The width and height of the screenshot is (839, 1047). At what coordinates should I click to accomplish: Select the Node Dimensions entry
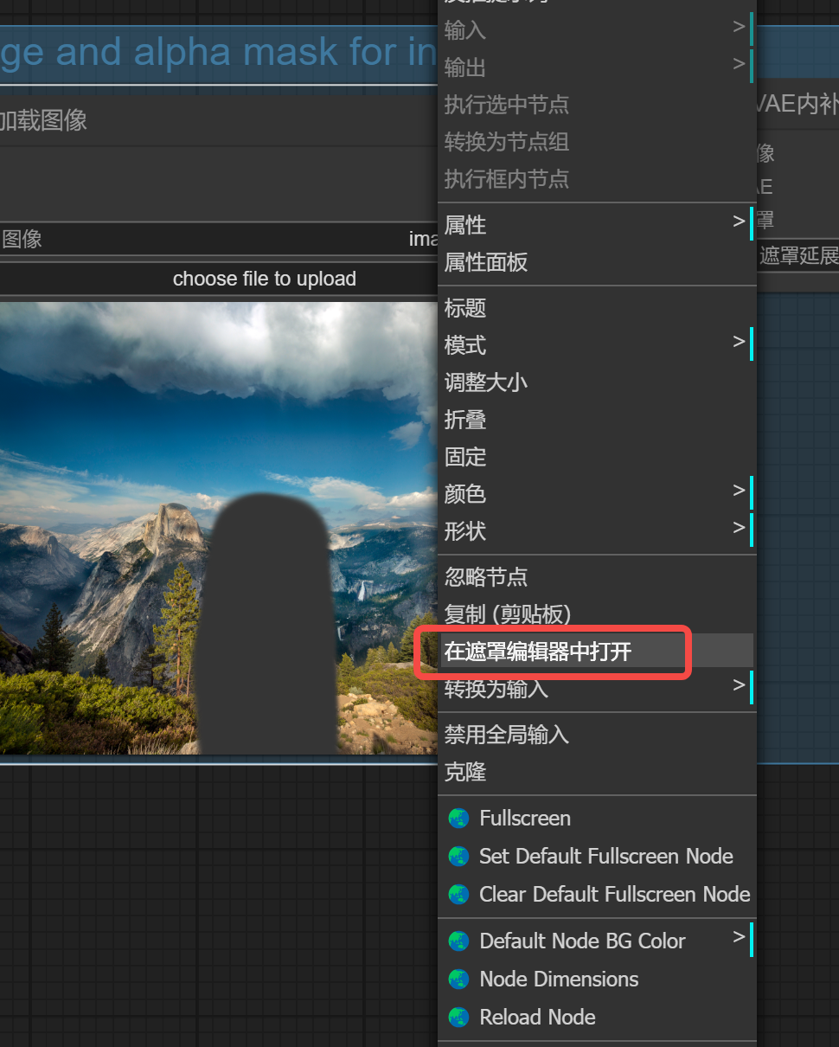[x=596, y=979]
